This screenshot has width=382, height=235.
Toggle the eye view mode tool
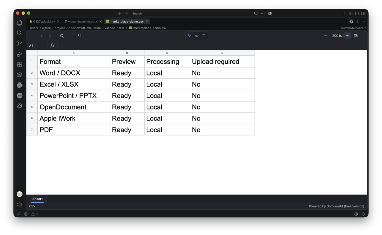click(x=197, y=36)
